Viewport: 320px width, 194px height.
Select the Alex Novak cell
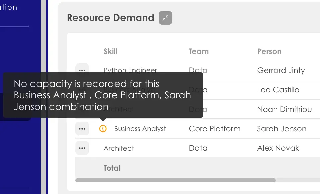(278, 148)
